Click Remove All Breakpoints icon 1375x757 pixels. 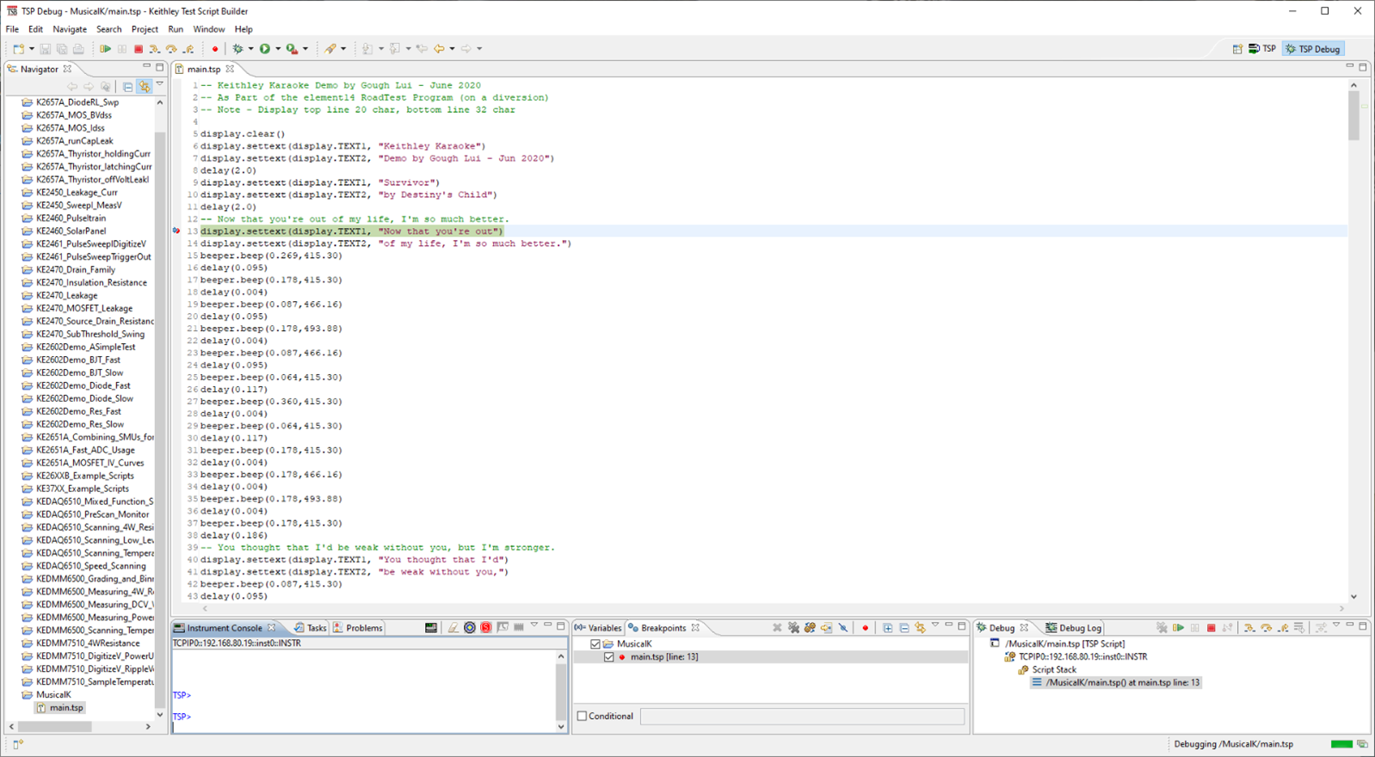tap(793, 628)
